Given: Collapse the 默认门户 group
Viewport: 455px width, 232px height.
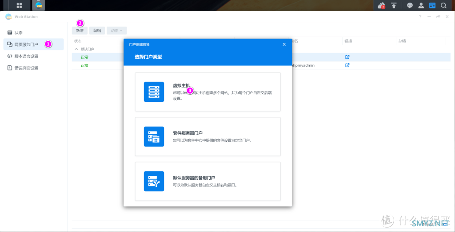Looking at the screenshot, I should pyautogui.click(x=76, y=49).
